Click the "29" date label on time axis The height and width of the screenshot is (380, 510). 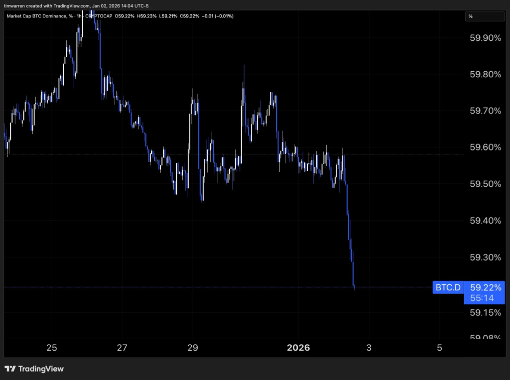click(x=193, y=348)
